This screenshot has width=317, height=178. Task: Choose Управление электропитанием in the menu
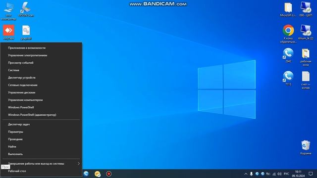(41, 55)
